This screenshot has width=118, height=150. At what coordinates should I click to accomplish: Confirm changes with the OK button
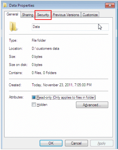coord(51,143)
